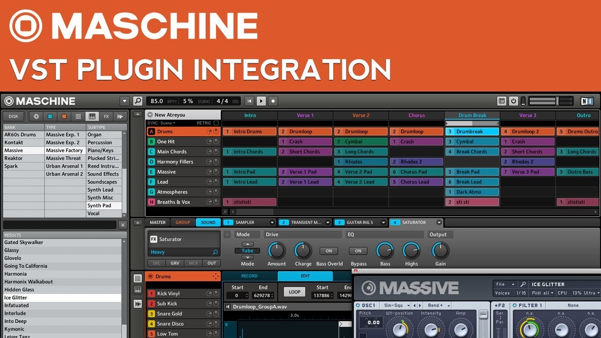Click the Drums group A color icon
The image size is (601, 338).
click(151, 131)
